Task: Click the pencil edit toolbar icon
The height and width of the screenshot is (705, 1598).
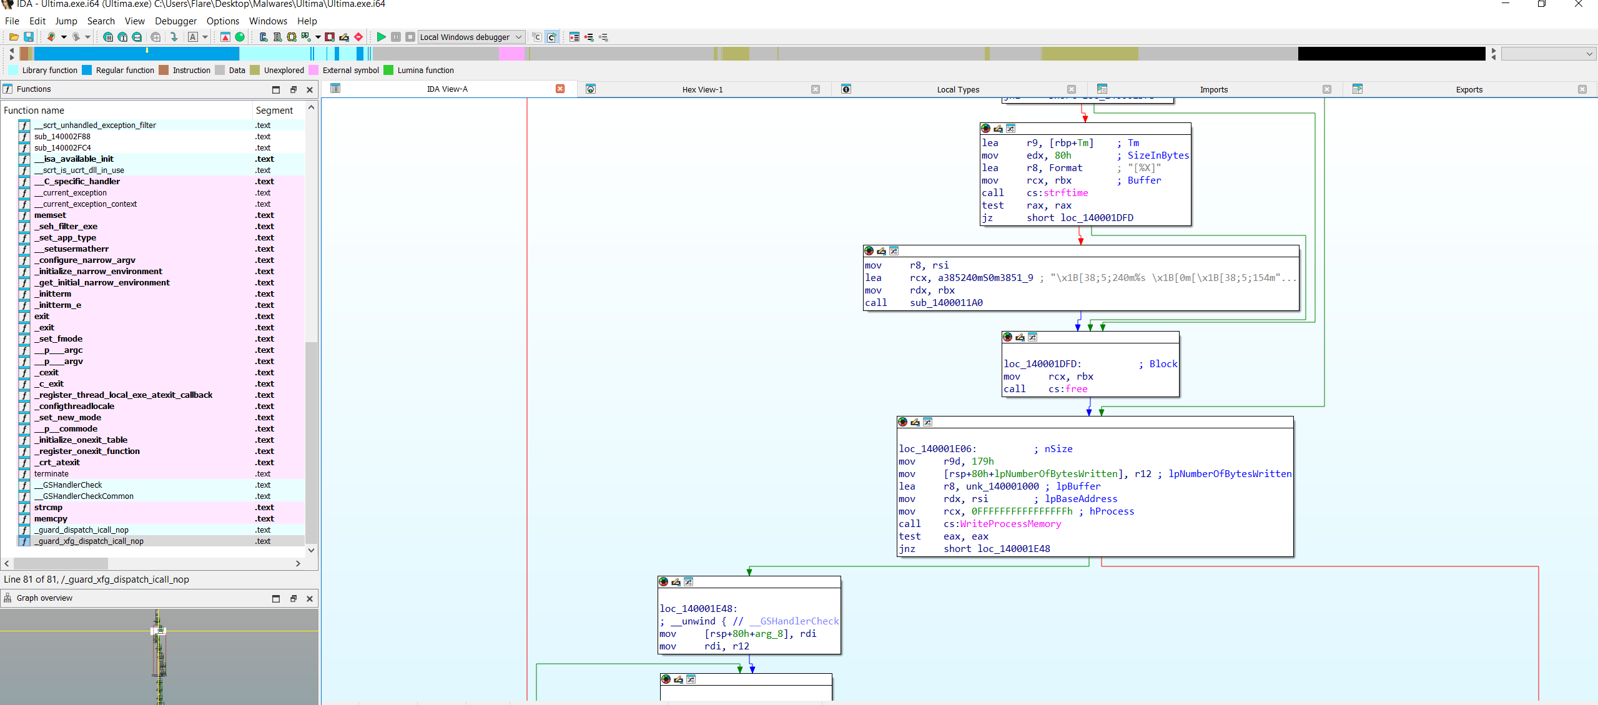Action: pyautogui.click(x=344, y=37)
